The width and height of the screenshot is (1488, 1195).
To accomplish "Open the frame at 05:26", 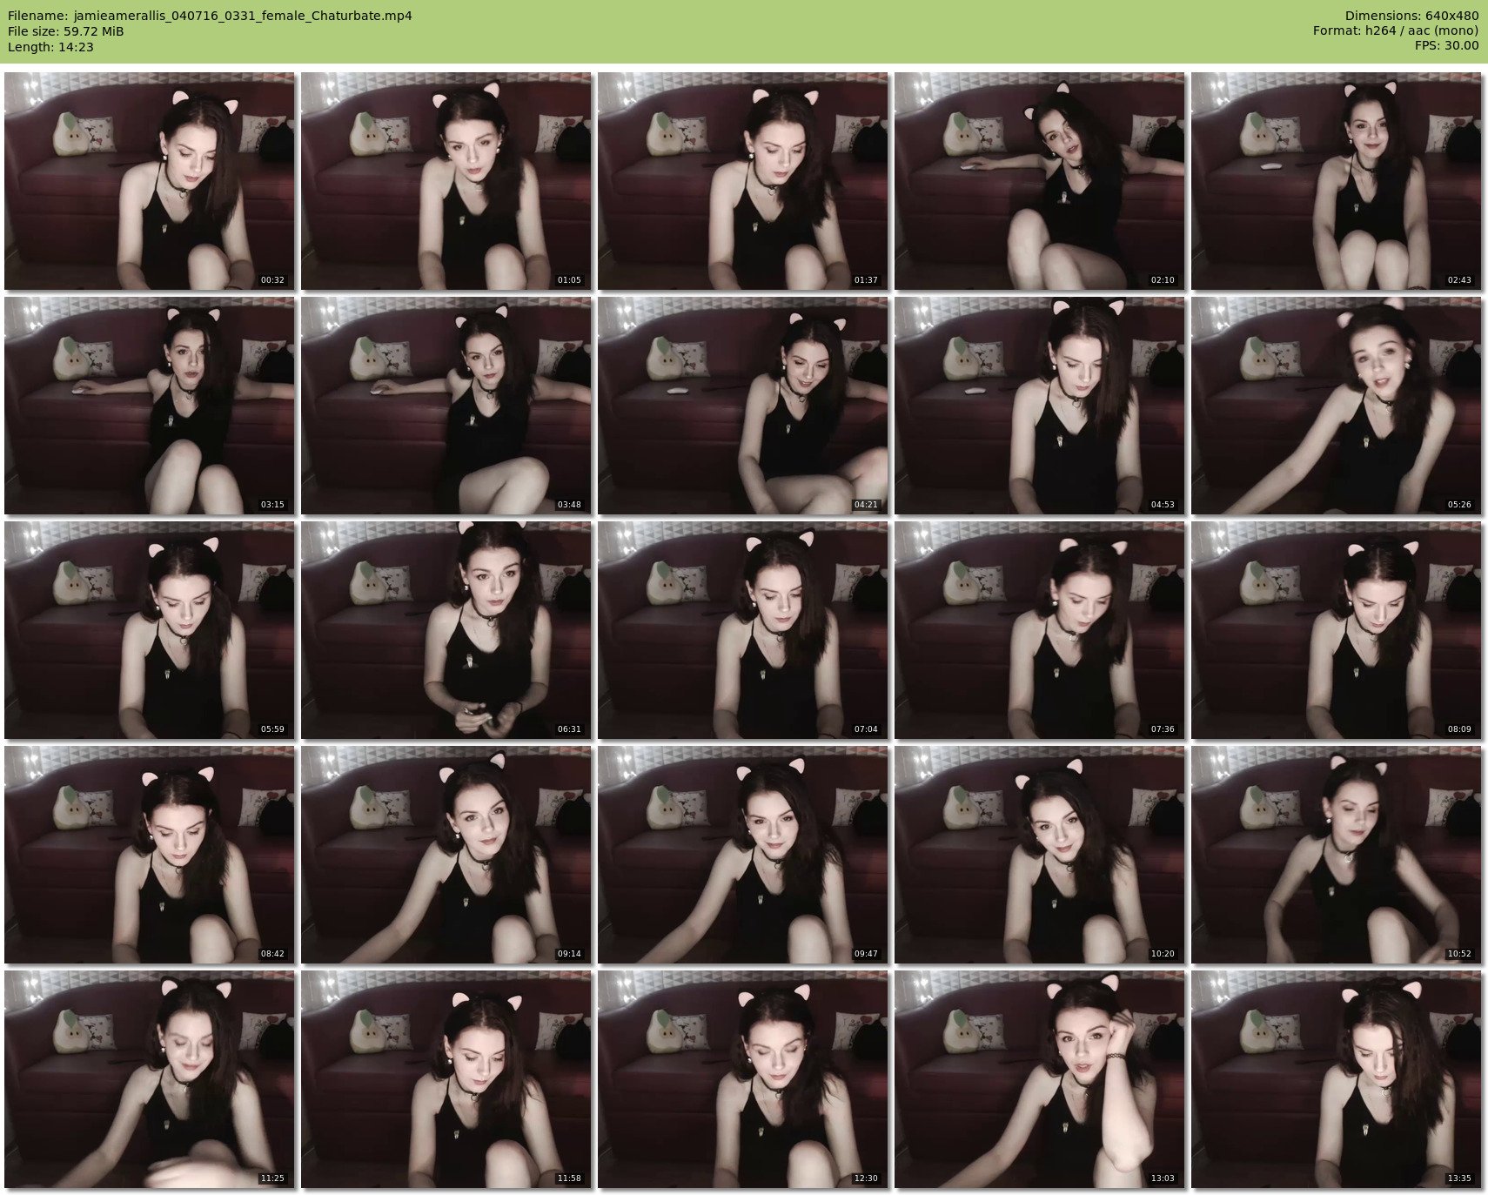I will (1336, 406).
